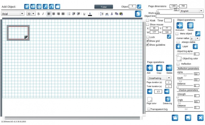205x125 pixels.
Task: Open the Arial font dropdown
Action: (x=13, y=14)
